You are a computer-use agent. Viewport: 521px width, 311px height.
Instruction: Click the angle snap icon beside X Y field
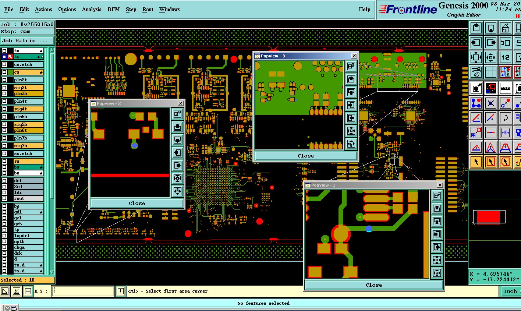point(17,291)
